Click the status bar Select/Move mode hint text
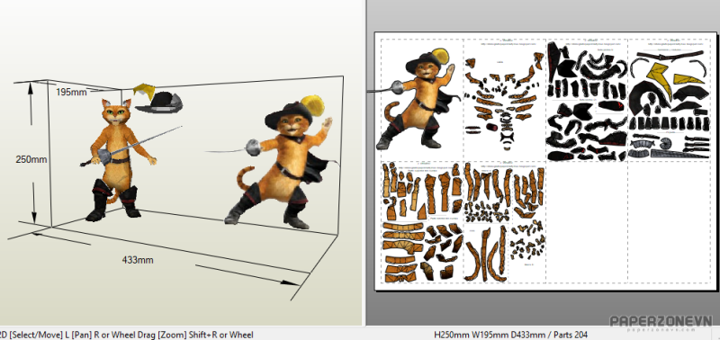This screenshot has height=340, width=720. pyautogui.click(x=126, y=335)
